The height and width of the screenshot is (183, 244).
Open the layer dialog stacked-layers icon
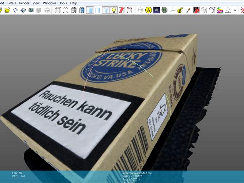39,10
